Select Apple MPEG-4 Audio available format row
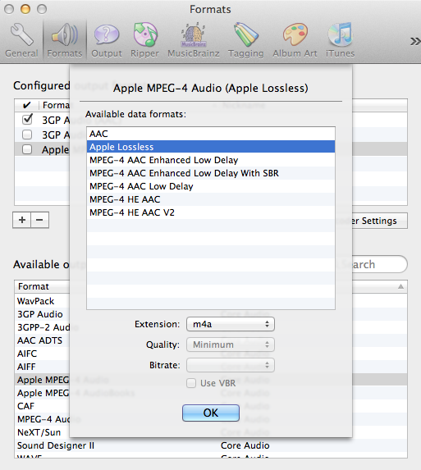 pyautogui.click(x=42, y=380)
